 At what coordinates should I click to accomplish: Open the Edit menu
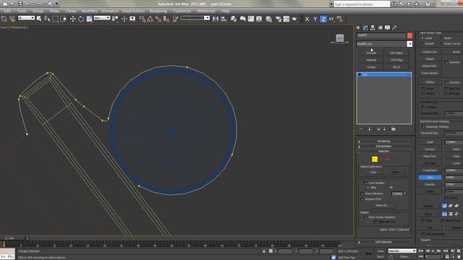pyautogui.click(x=7, y=11)
